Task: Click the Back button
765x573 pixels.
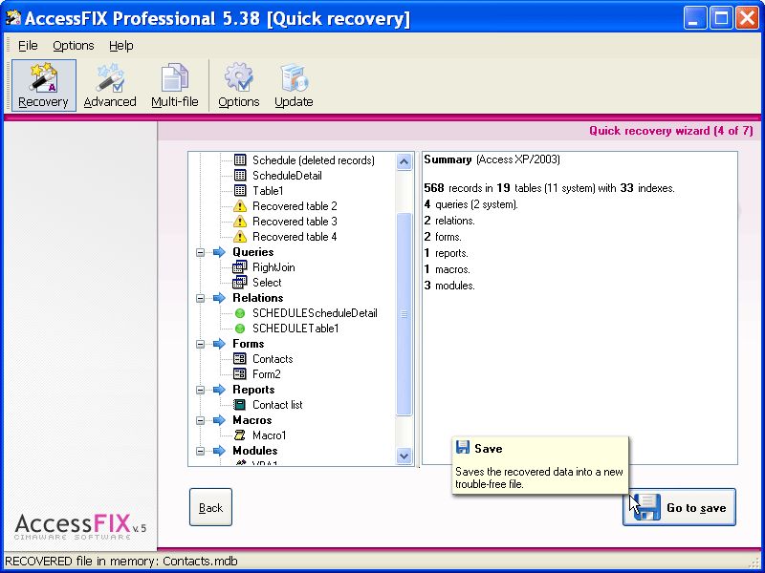Action: 210,507
